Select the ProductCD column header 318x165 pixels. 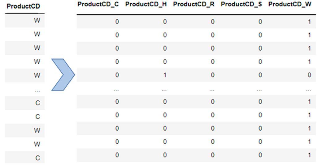coord(23,6)
